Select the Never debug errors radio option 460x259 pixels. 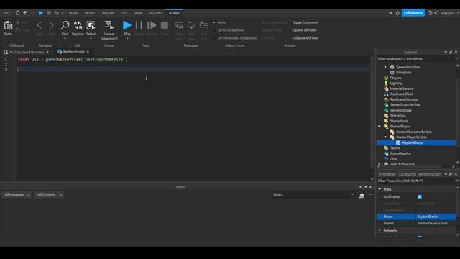coord(214,22)
